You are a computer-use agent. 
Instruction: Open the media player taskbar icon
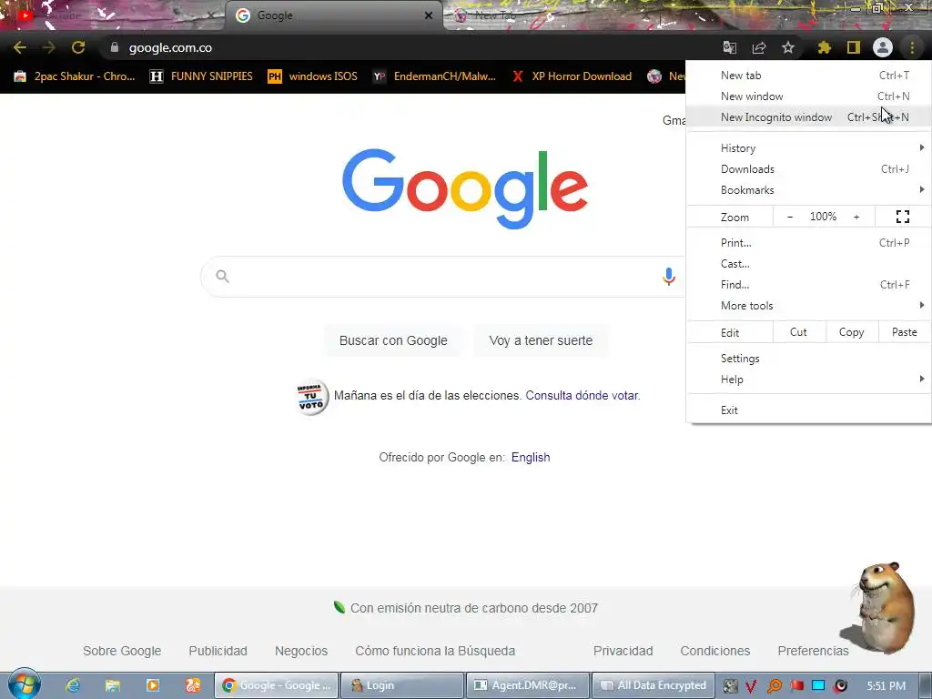point(153,685)
